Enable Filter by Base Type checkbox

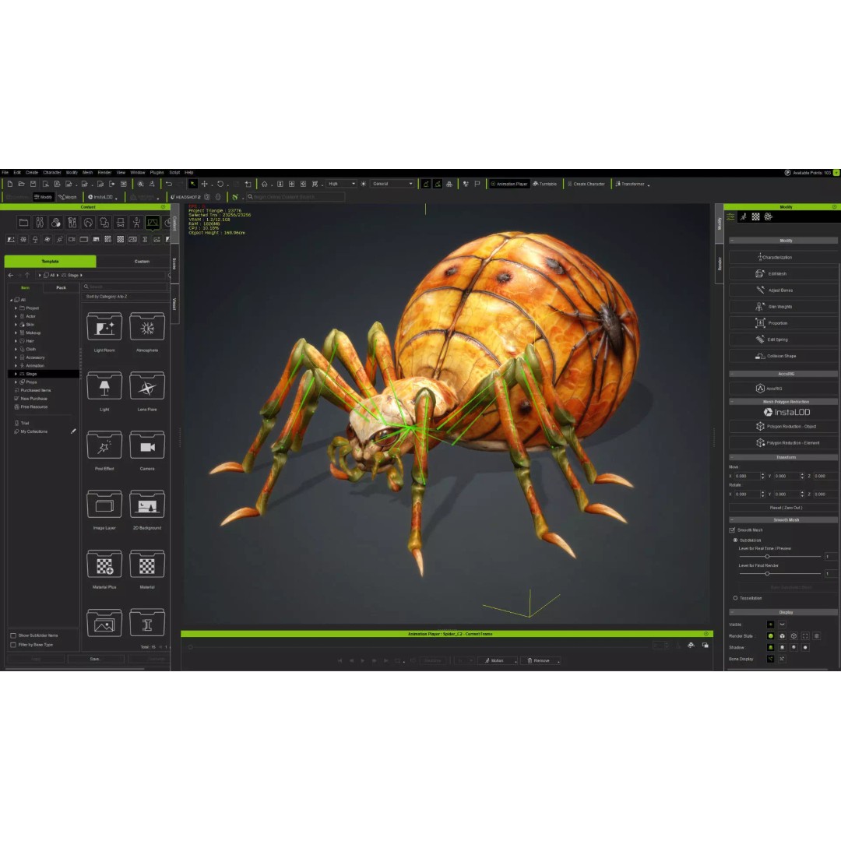[x=13, y=645]
